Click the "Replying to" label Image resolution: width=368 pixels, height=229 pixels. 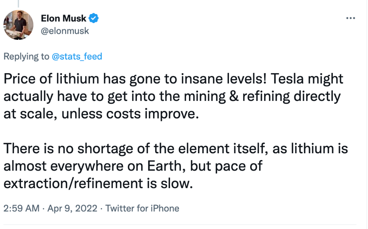point(27,56)
